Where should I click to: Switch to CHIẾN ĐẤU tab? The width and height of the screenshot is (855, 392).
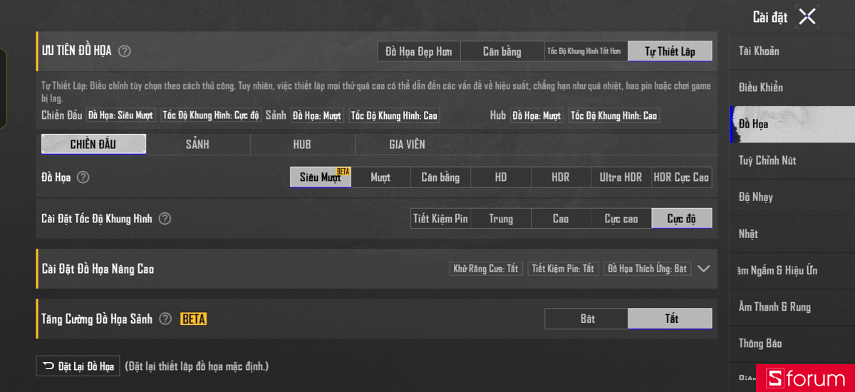pyautogui.click(x=93, y=145)
